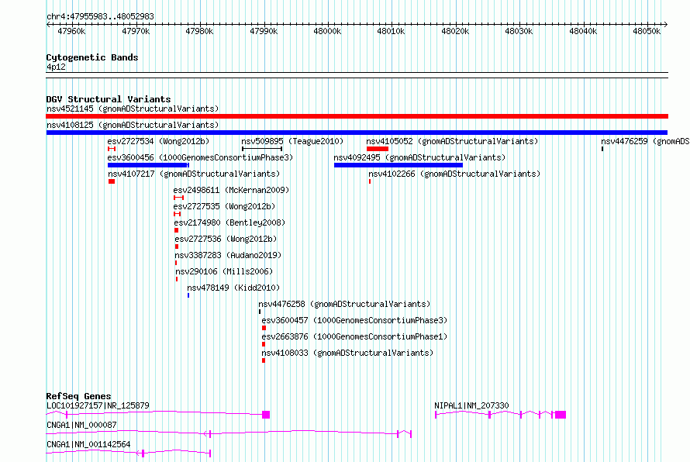Click the nsv4476259 variant label

pos(645,141)
